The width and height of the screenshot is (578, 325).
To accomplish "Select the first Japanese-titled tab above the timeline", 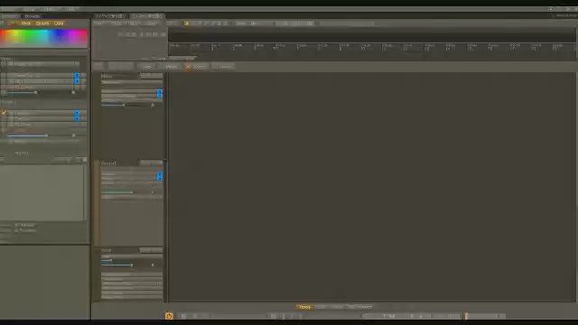I will click(110, 16).
